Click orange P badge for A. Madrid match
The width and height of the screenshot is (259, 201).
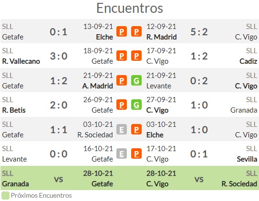point(122,80)
